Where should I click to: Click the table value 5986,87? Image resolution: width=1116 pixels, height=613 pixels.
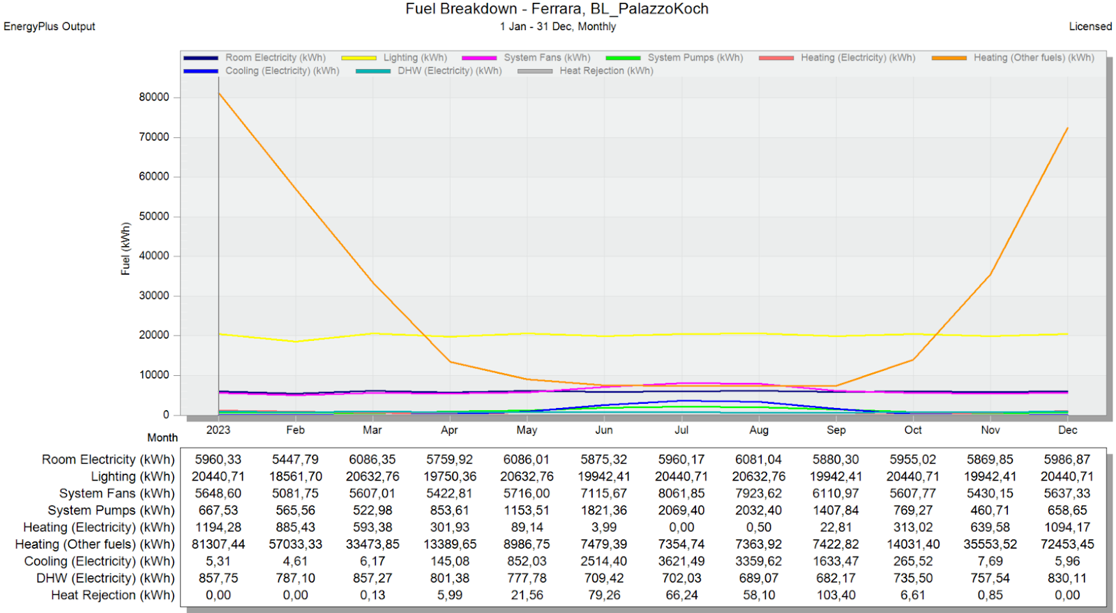[1068, 460]
